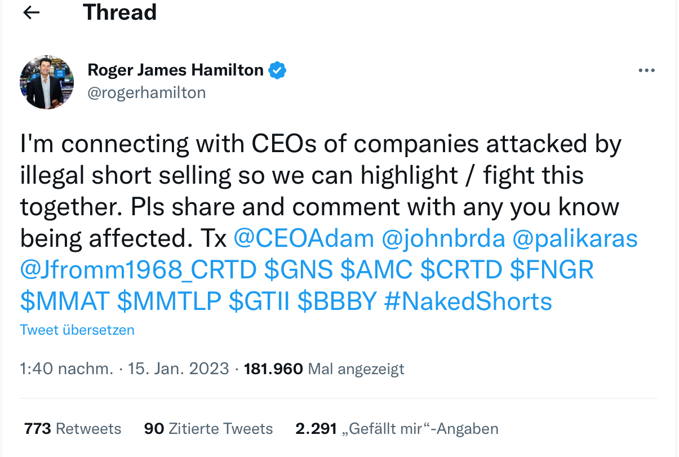The height and width of the screenshot is (457, 679).
Task: Open the @CEOAdam mention
Action: tap(304, 238)
